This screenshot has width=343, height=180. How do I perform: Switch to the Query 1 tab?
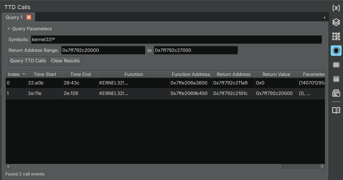[14, 17]
